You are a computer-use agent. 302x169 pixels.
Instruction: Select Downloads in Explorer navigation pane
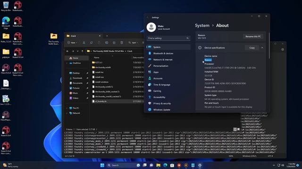tap(77, 78)
